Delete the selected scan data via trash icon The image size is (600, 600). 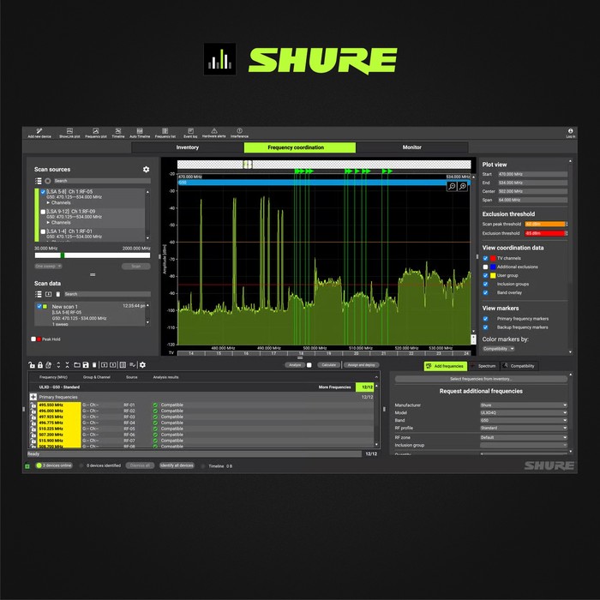coord(58,294)
